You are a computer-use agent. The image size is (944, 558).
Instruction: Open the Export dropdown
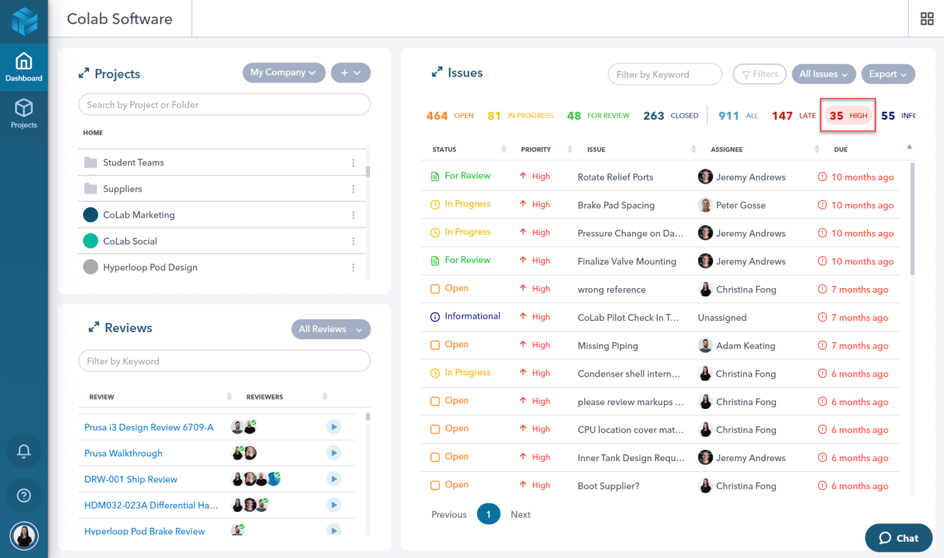pyautogui.click(x=888, y=74)
